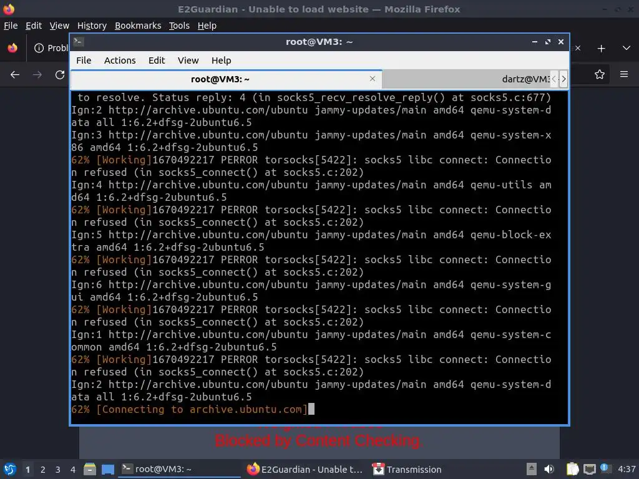Open terminal Actions menu
Viewport: 639px width, 479px height.
tap(120, 60)
